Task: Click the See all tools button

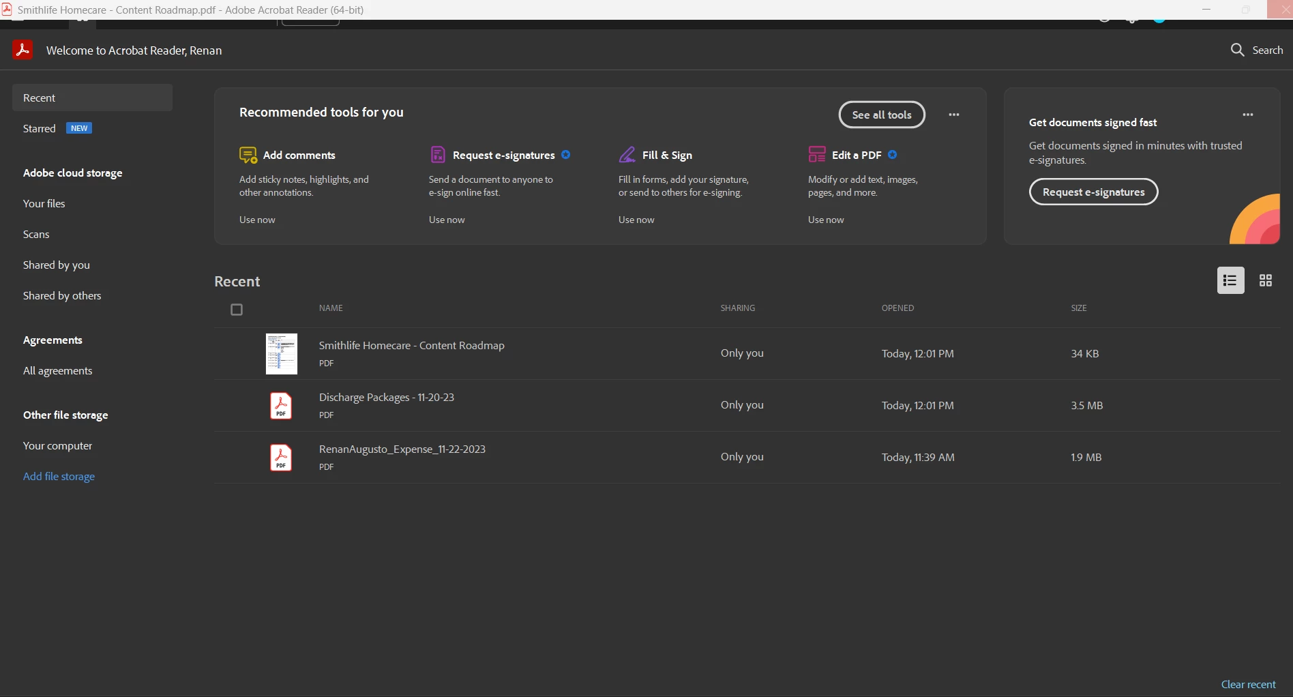Action: [882, 115]
